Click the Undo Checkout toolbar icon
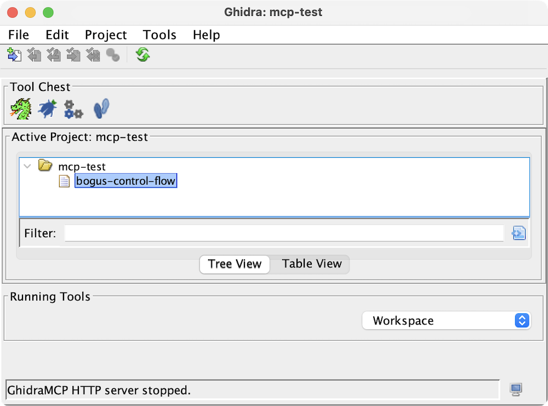548x406 pixels. [93, 55]
